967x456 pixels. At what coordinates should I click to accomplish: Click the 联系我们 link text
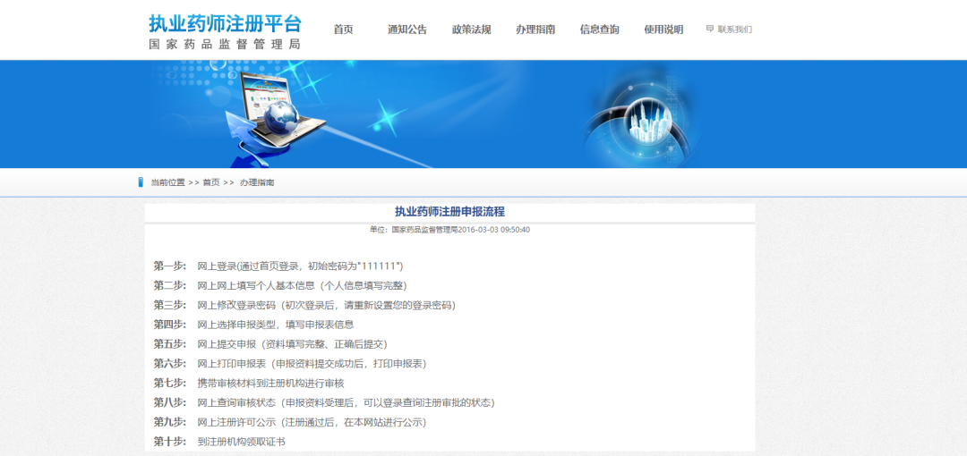pos(734,30)
